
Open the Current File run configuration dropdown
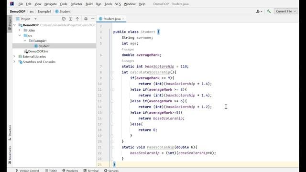(x=286, y=11)
